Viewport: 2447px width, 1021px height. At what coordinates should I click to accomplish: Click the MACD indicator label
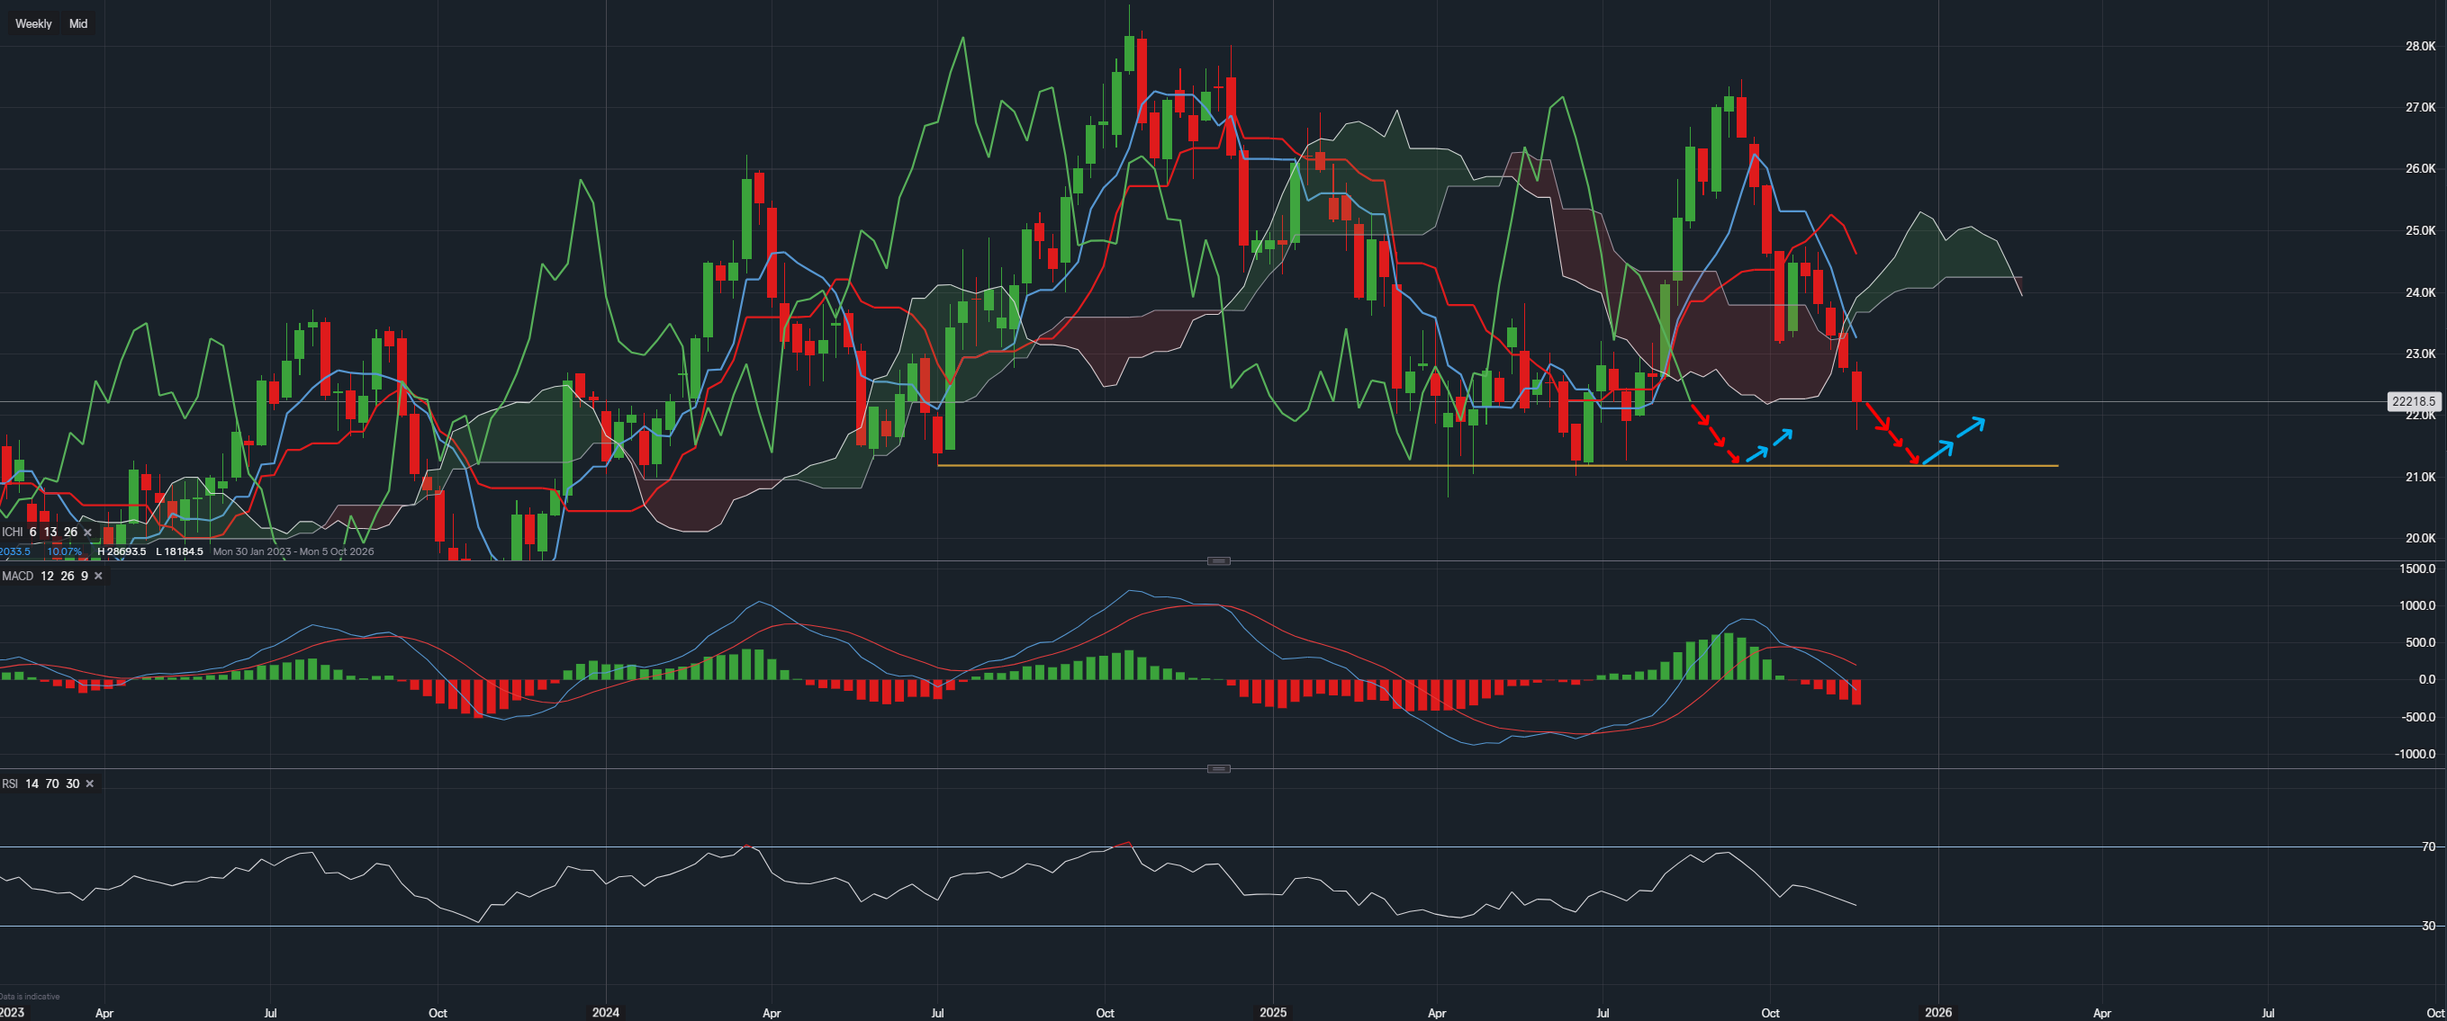click(x=18, y=576)
